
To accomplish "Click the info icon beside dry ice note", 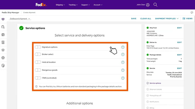I will click(36, 86).
